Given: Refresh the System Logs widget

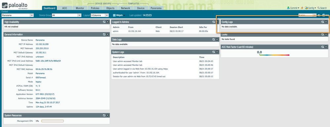Looking at the screenshot, I should pyautogui.click(x=214, y=52).
